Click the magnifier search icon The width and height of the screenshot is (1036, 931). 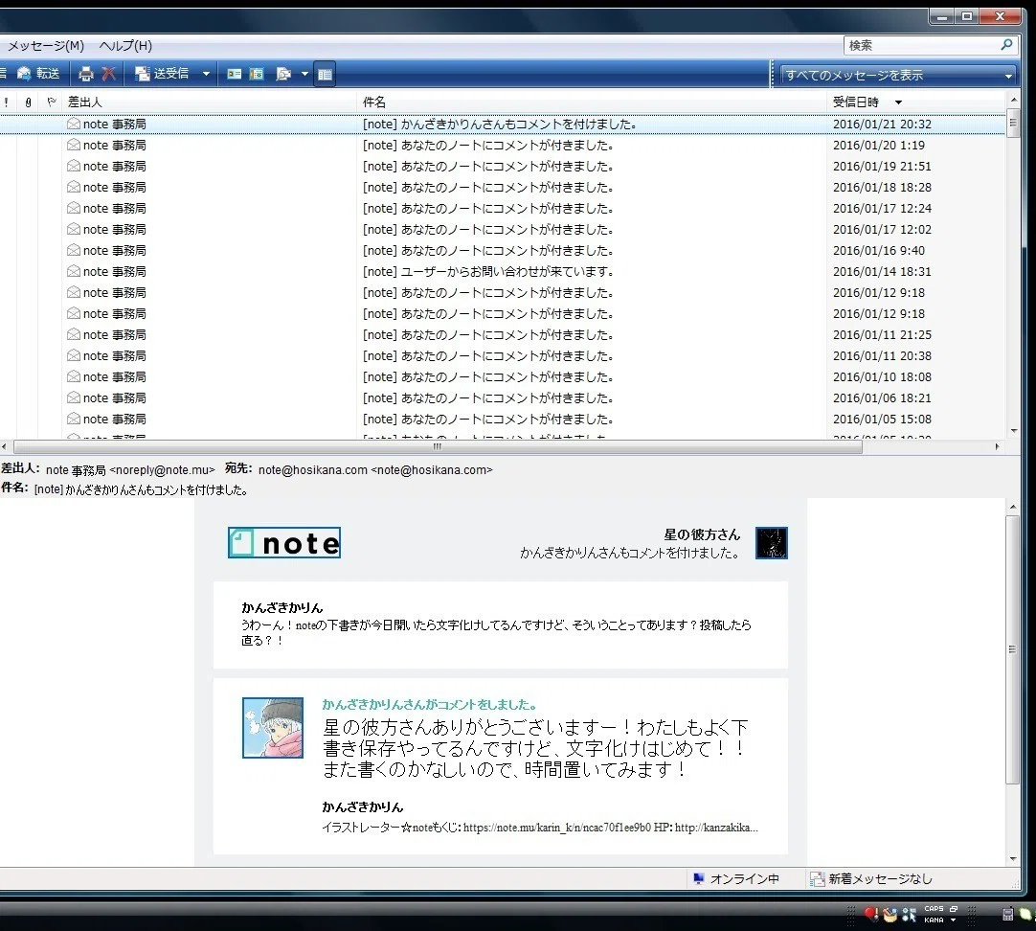(1006, 45)
